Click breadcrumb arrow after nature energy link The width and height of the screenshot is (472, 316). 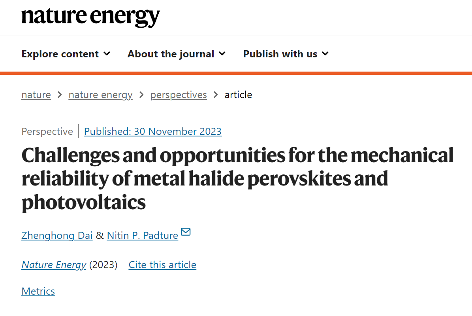point(141,95)
